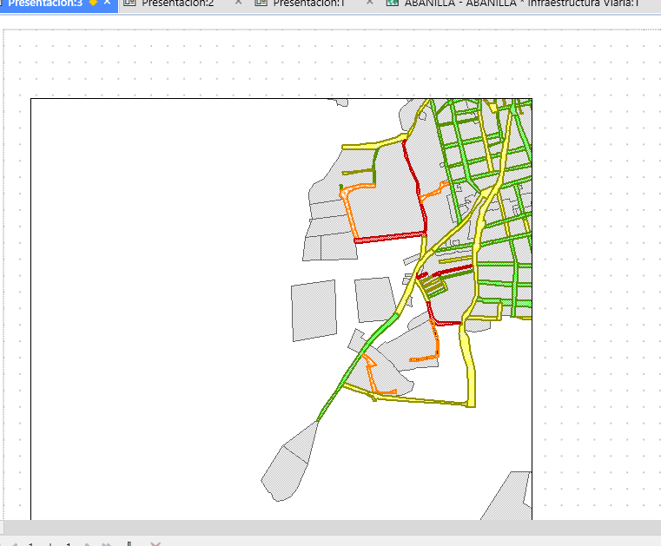Close the Presentación:1 tab
Screen dimensions: 661x546
tap(370, 3)
